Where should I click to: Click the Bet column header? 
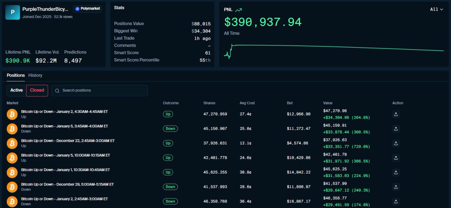coord(290,103)
